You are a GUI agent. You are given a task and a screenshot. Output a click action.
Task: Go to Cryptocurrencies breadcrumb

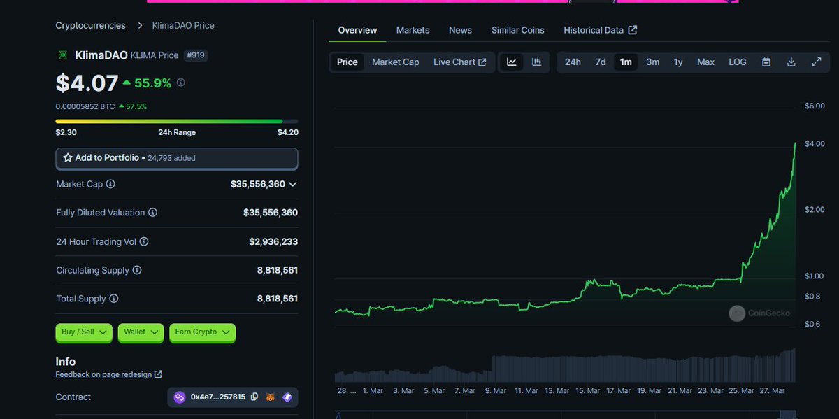point(91,25)
